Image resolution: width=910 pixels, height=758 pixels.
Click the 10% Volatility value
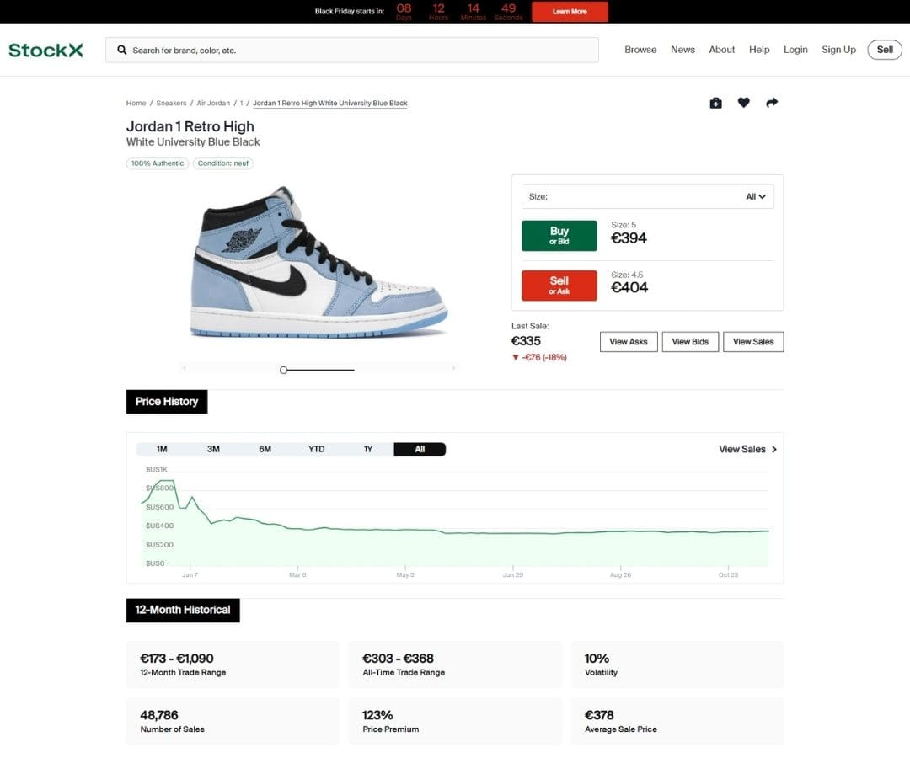tap(597, 659)
